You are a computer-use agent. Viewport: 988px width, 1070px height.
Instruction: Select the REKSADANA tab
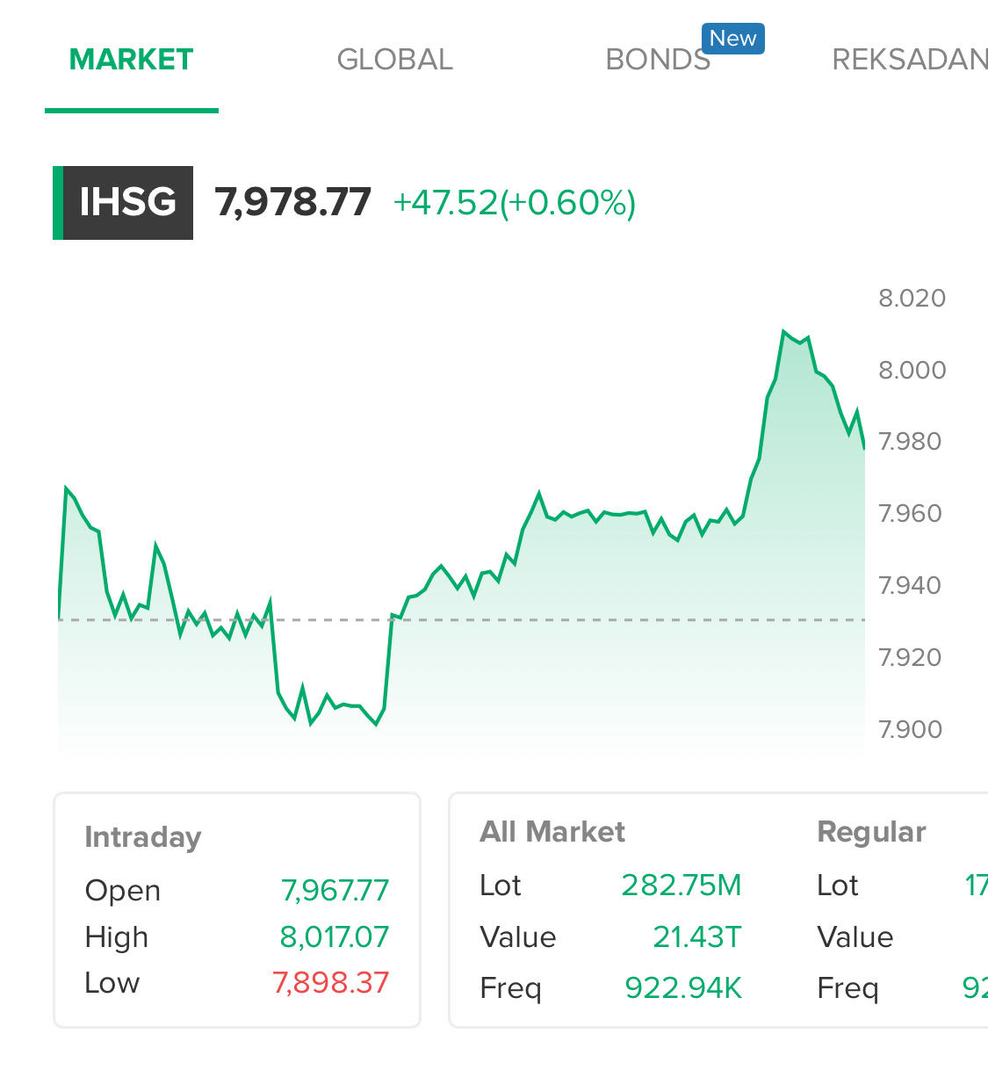pos(910,60)
